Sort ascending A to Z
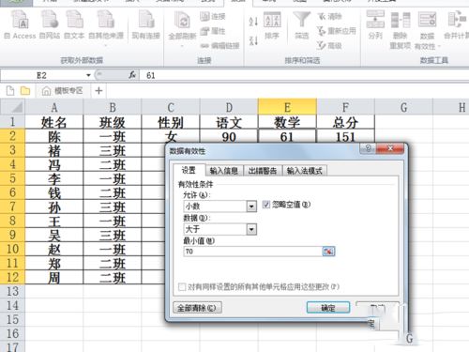Viewport: 469px width, 352px height. click(x=253, y=21)
